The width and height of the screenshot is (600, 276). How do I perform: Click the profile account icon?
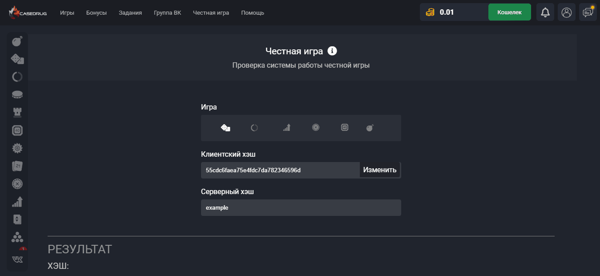tap(566, 12)
